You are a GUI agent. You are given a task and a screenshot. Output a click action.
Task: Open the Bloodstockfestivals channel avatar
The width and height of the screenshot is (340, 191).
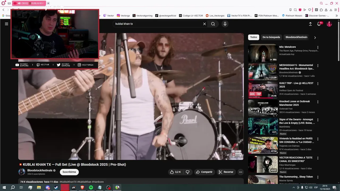click(x=22, y=172)
